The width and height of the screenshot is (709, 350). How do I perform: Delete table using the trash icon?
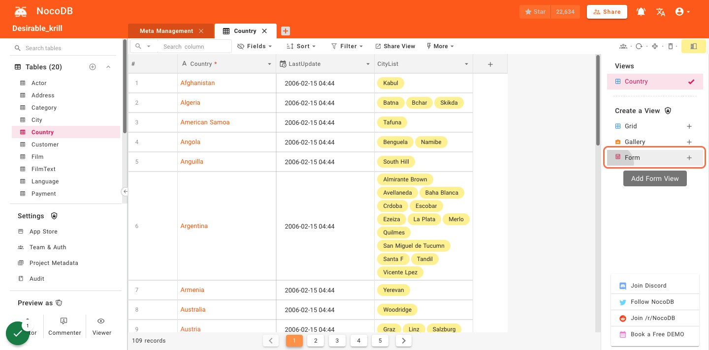[670, 46]
